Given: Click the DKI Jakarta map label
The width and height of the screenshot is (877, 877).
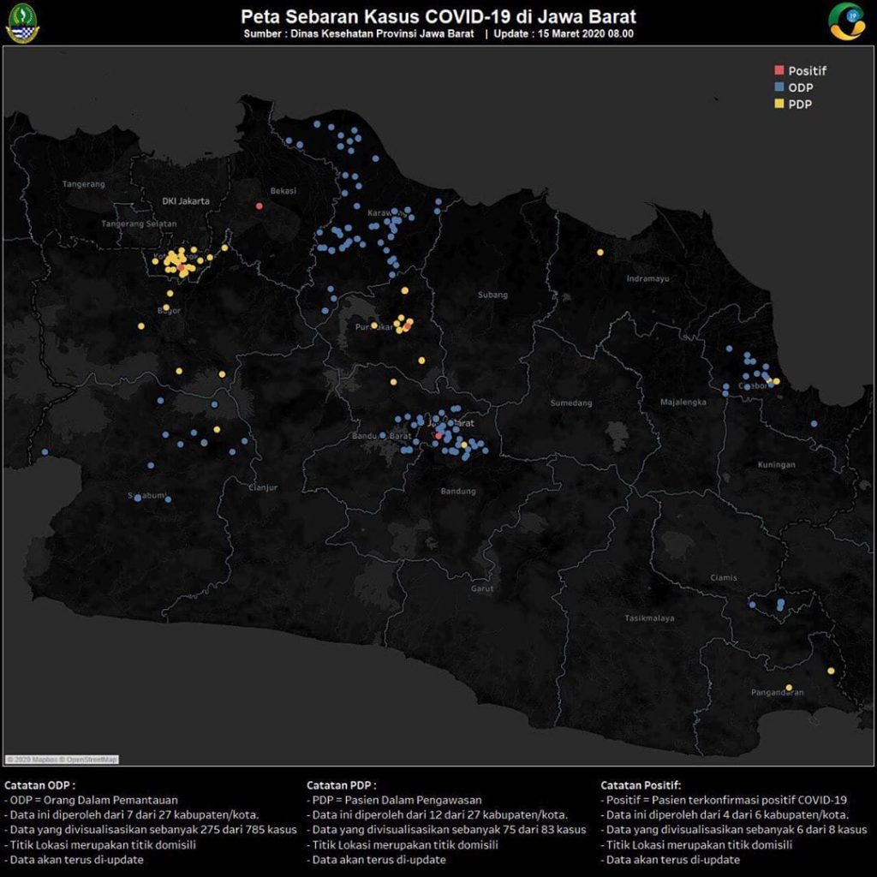Looking at the screenshot, I should point(186,200).
